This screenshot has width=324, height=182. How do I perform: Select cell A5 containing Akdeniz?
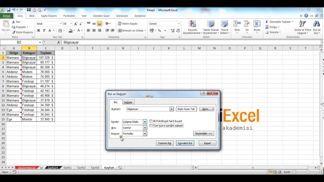[14, 72]
